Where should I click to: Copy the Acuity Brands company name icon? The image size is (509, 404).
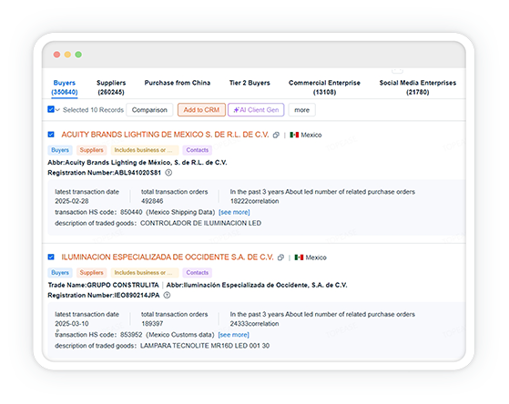click(x=276, y=135)
